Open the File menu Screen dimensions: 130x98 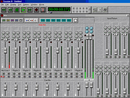(x=2, y=5)
